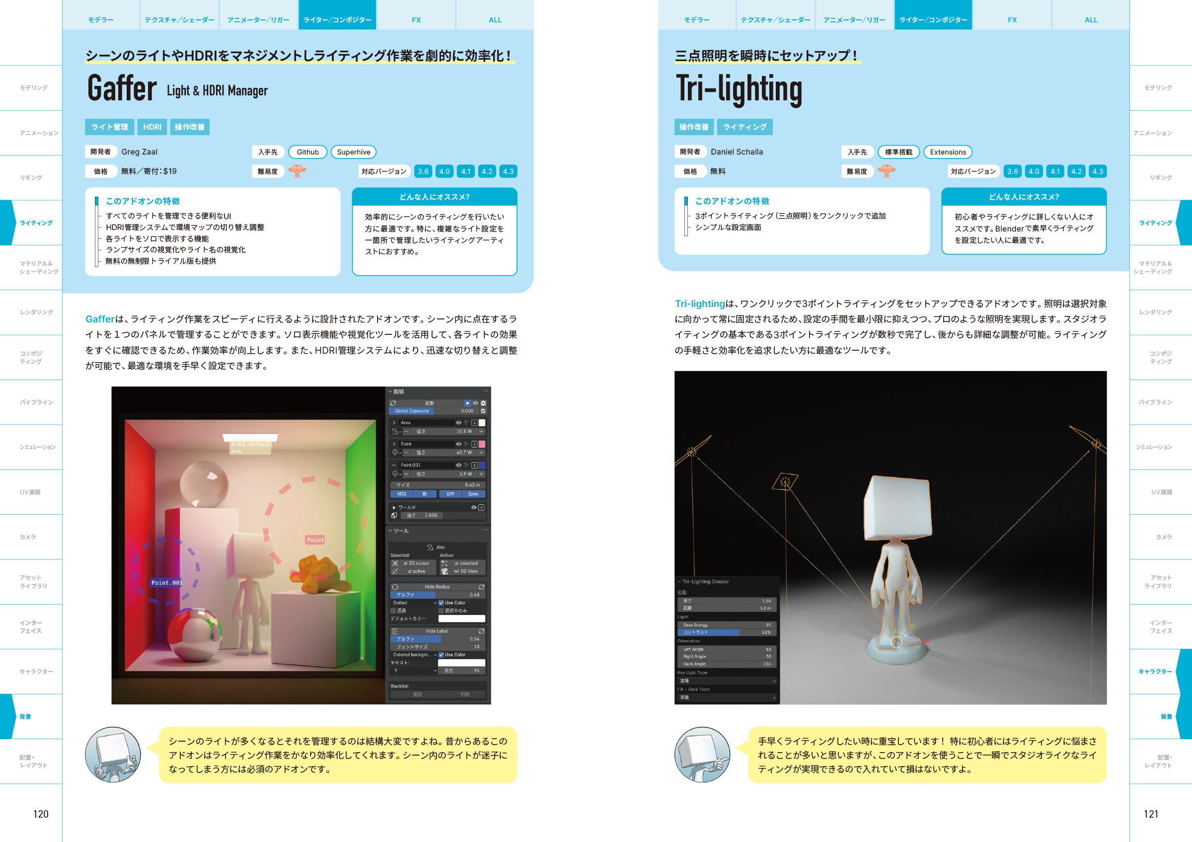Open the Key Light Type dropdown
The height and width of the screenshot is (842, 1192).
(726, 681)
